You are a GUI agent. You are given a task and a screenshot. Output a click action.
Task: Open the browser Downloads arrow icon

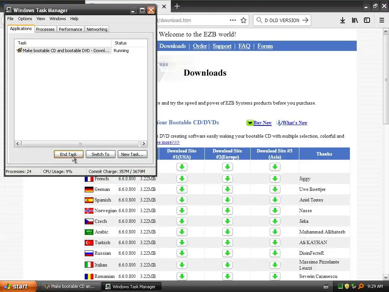click(343, 20)
